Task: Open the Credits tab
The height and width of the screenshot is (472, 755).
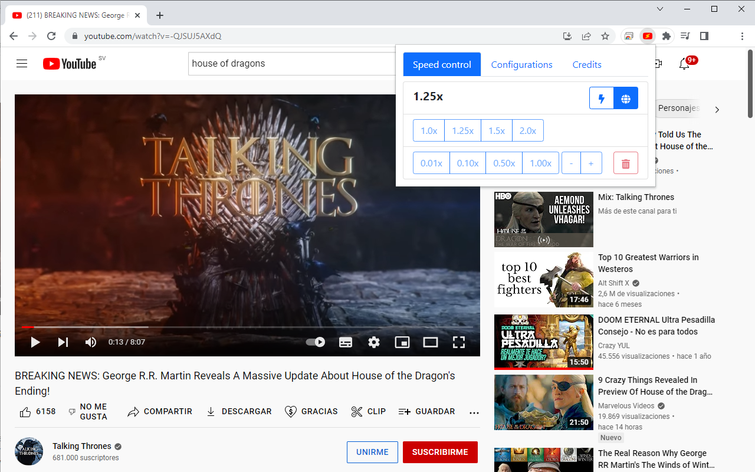Action: coord(587,64)
